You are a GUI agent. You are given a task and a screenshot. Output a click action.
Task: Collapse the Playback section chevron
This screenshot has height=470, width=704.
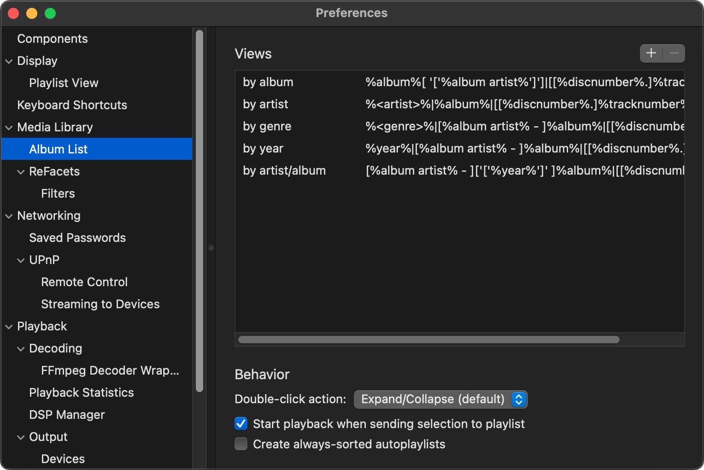point(9,327)
